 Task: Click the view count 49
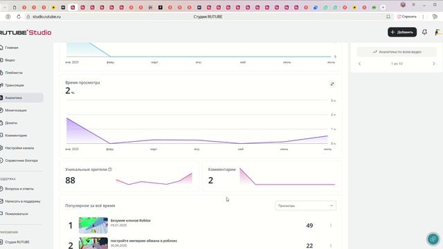tap(309, 225)
